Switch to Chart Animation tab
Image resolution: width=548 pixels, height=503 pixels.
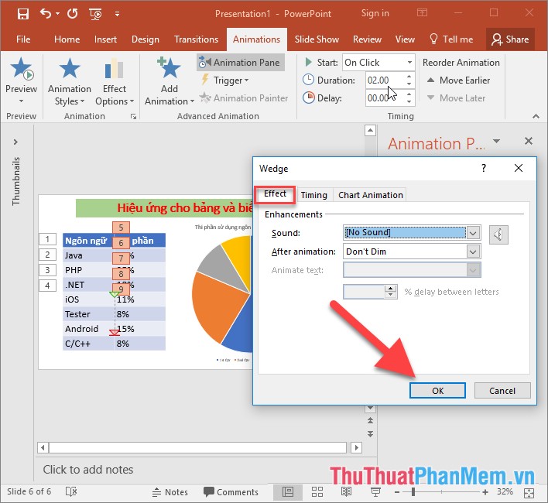[371, 195]
